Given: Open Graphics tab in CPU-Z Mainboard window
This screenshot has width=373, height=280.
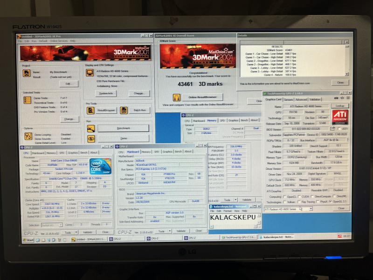Looking at the screenshot, I should (167, 151).
